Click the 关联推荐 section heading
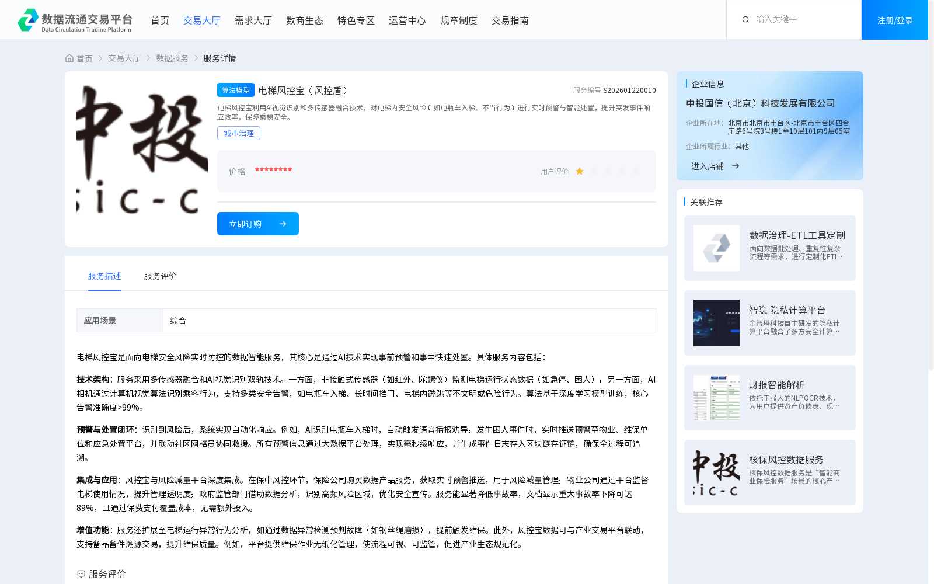The width and height of the screenshot is (934, 584). pos(706,202)
